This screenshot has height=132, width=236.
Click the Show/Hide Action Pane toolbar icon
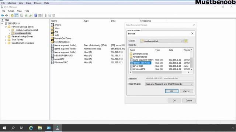click(40, 15)
